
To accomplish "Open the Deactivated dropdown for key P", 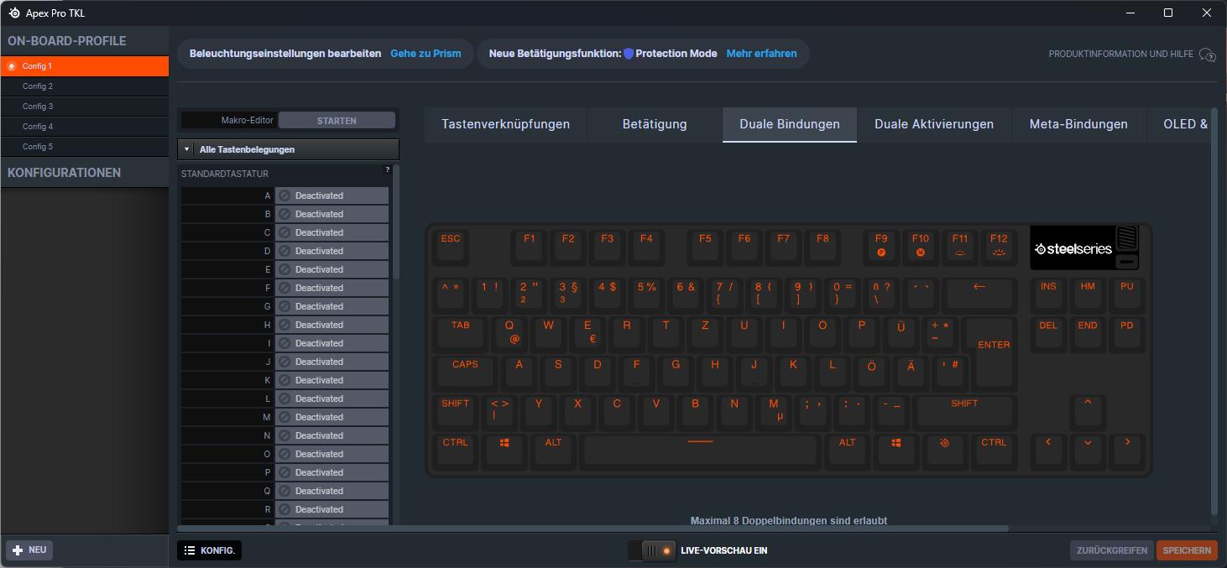I will [332, 472].
